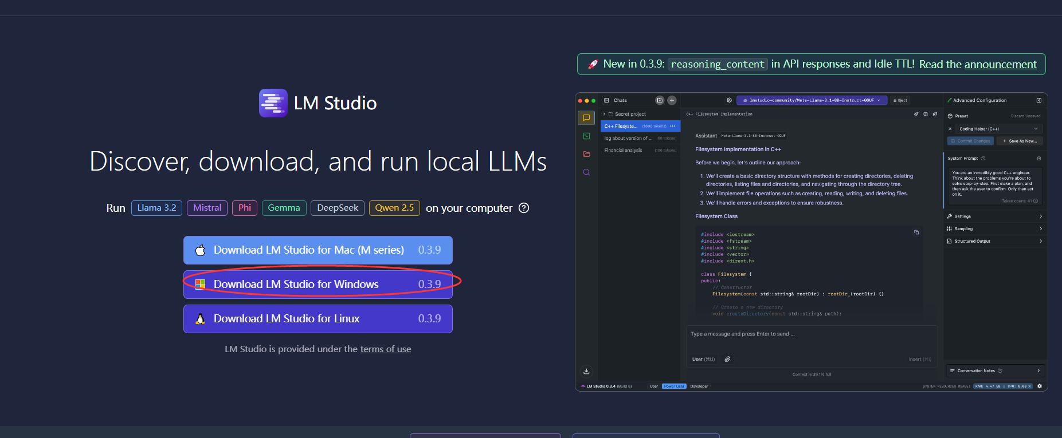Expand the Settings section

coord(994,216)
